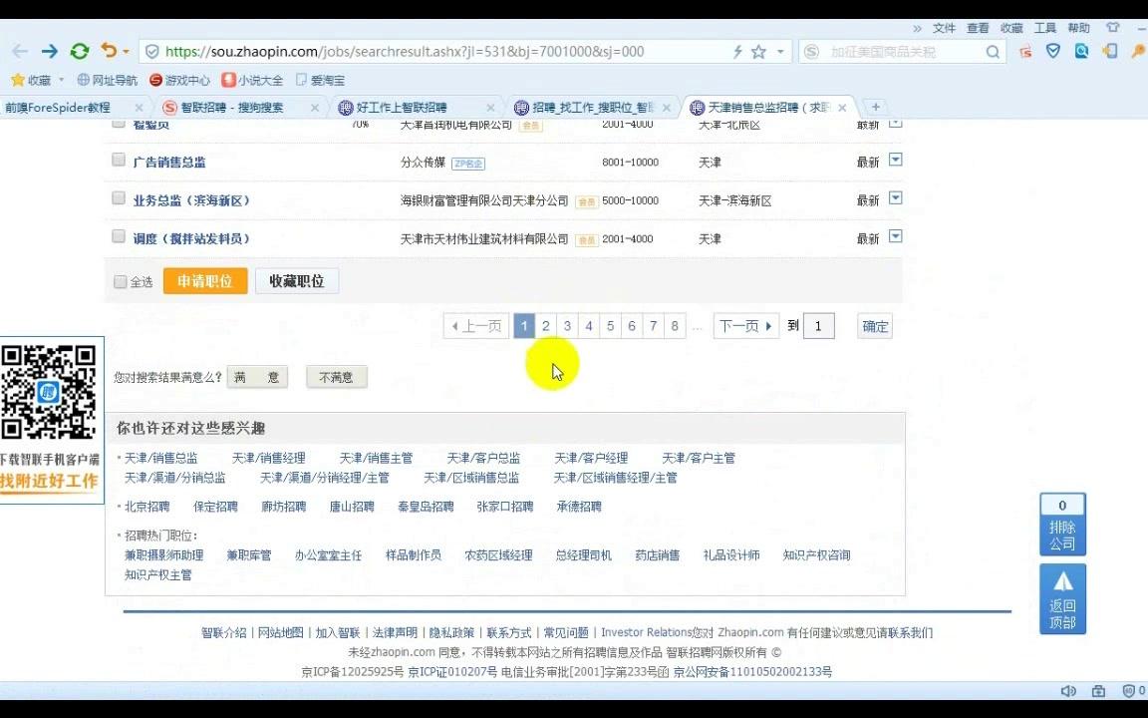Open the 工具 menu in the menu bar
The width and height of the screenshot is (1148, 718).
(x=1044, y=28)
